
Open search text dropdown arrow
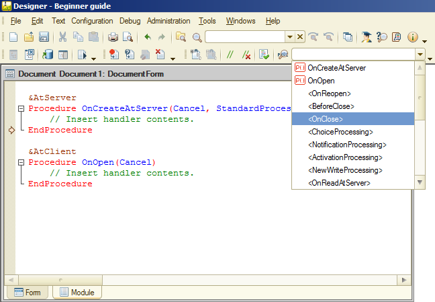pyautogui.click(x=289, y=37)
